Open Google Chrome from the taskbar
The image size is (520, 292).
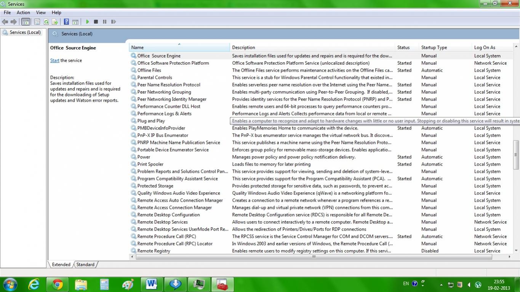[x=58, y=284]
